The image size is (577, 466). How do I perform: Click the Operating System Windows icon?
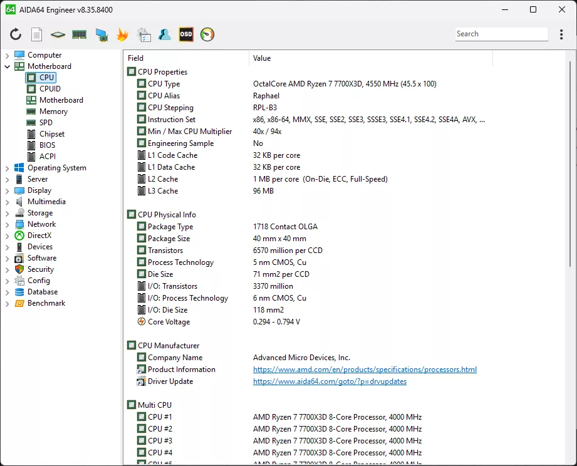[19, 168]
